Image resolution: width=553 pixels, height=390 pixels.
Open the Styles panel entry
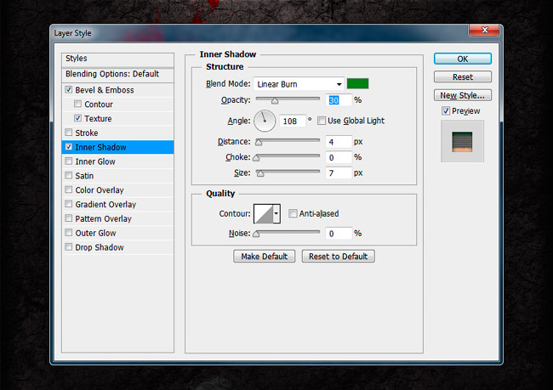coord(117,59)
